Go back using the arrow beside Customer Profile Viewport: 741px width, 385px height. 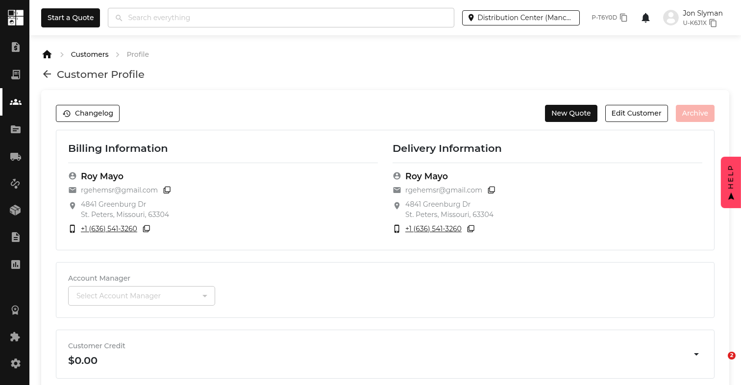tap(47, 74)
